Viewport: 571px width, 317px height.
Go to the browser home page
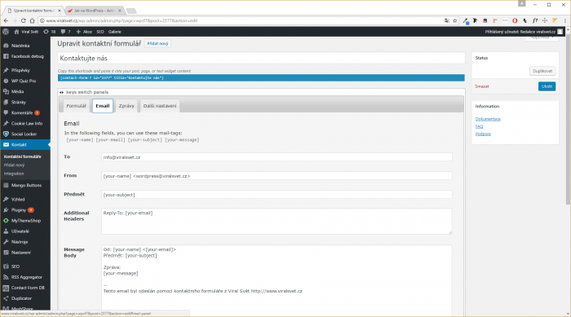32,20
